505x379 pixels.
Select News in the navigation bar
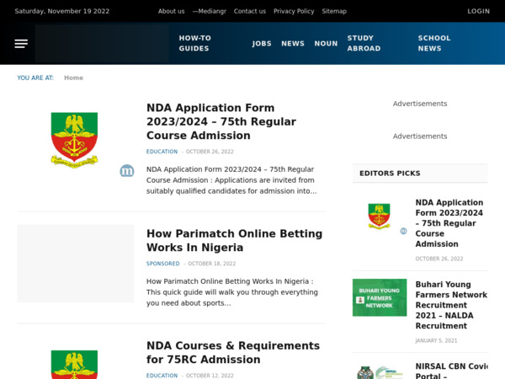click(293, 44)
